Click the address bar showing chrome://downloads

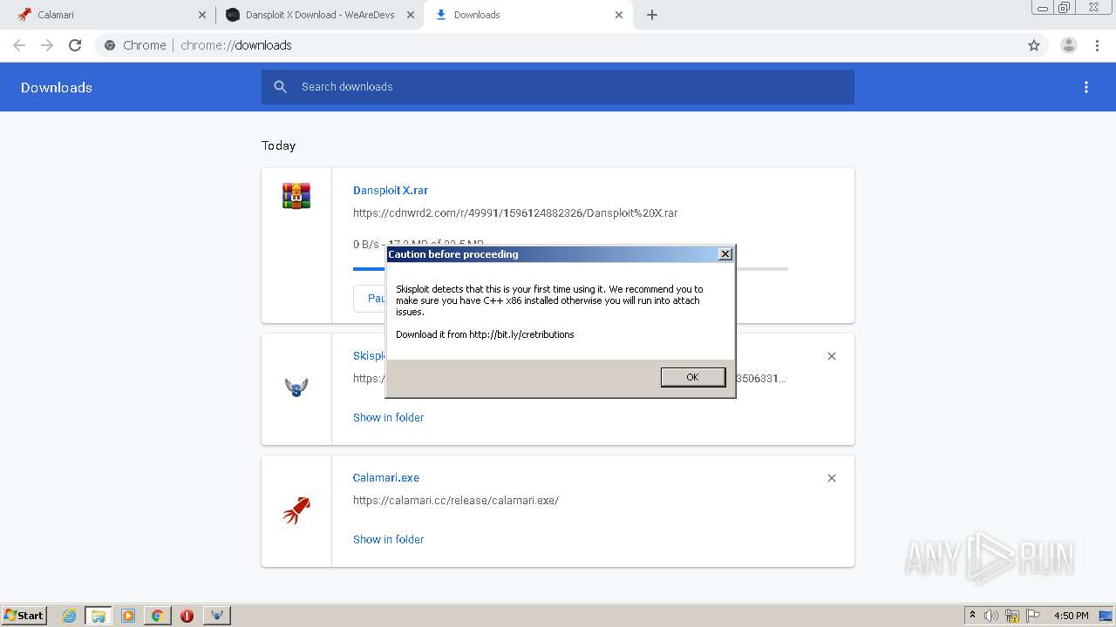(558, 45)
